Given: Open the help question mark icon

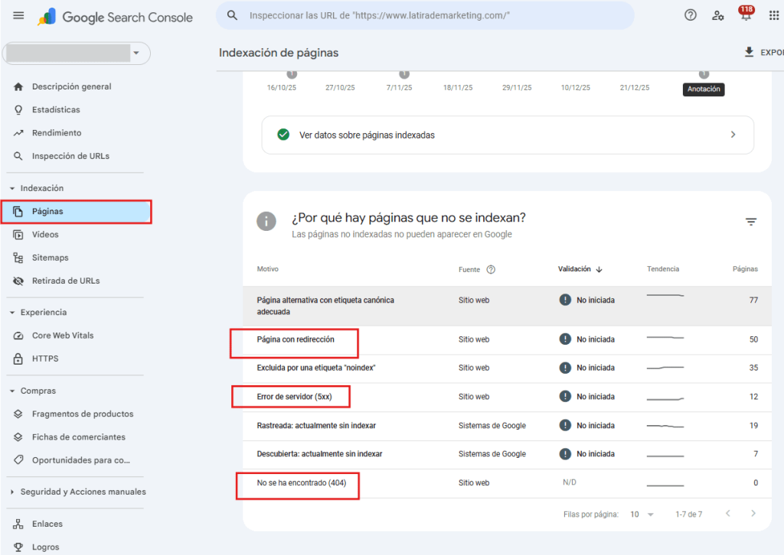Looking at the screenshot, I should click(690, 15).
